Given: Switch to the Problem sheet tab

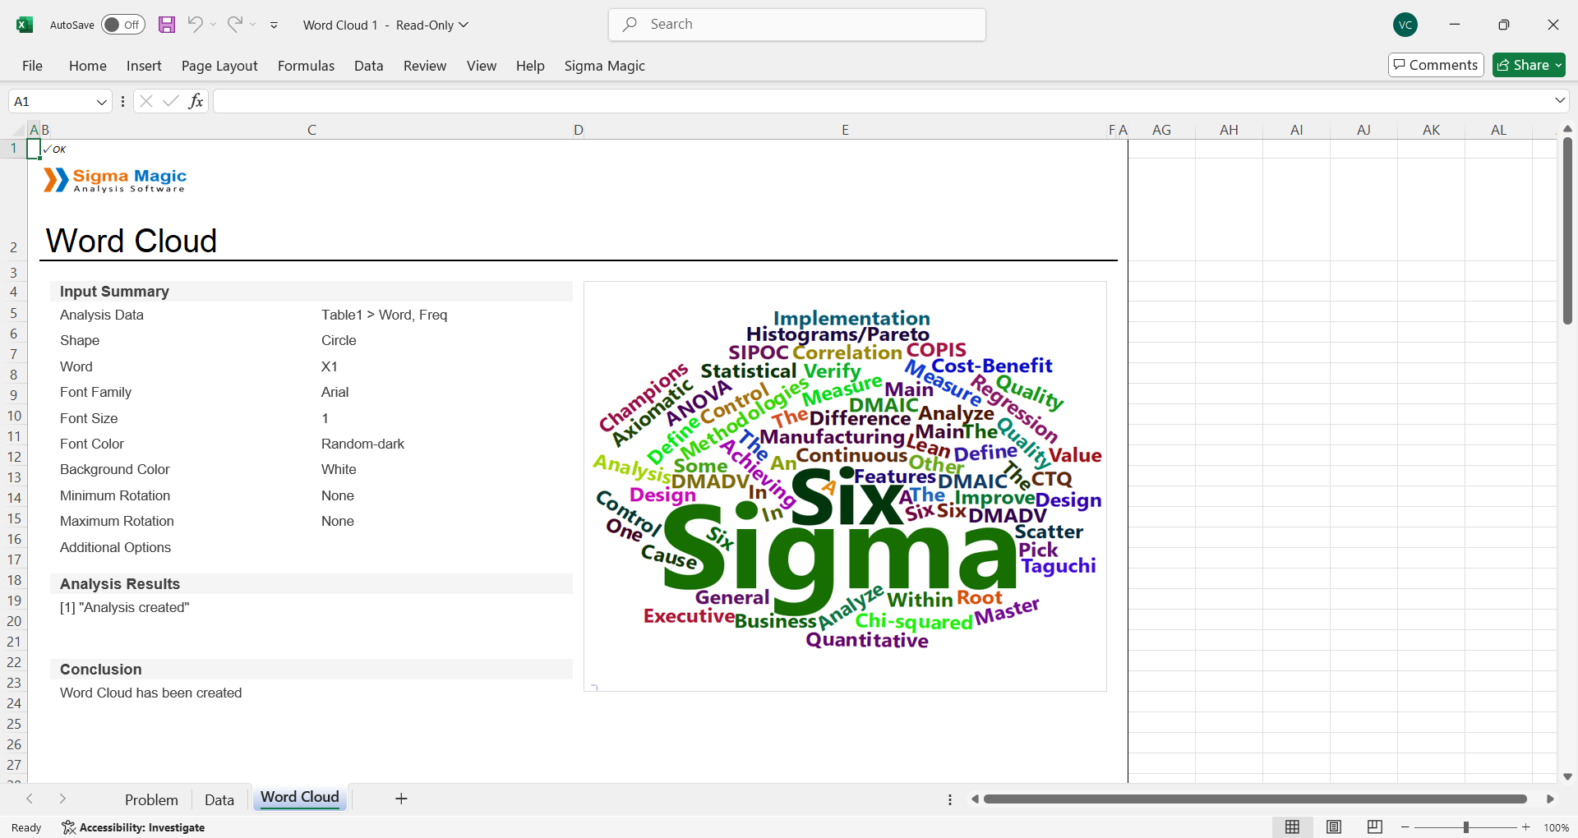Looking at the screenshot, I should pyautogui.click(x=151, y=799).
